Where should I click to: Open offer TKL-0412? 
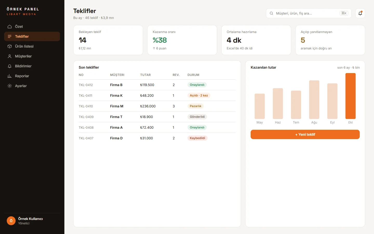[x=86, y=85]
